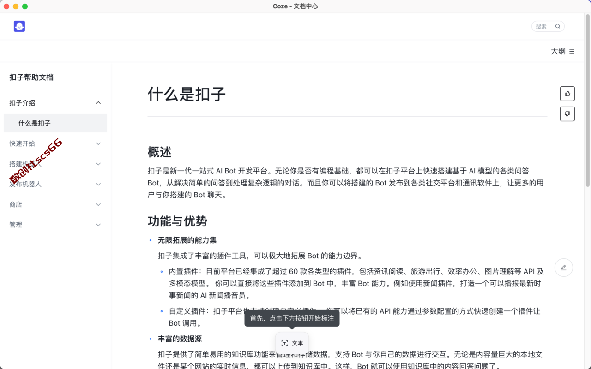Expand the 快速开始 section chevron
The width and height of the screenshot is (591, 369).
[98, 143]
